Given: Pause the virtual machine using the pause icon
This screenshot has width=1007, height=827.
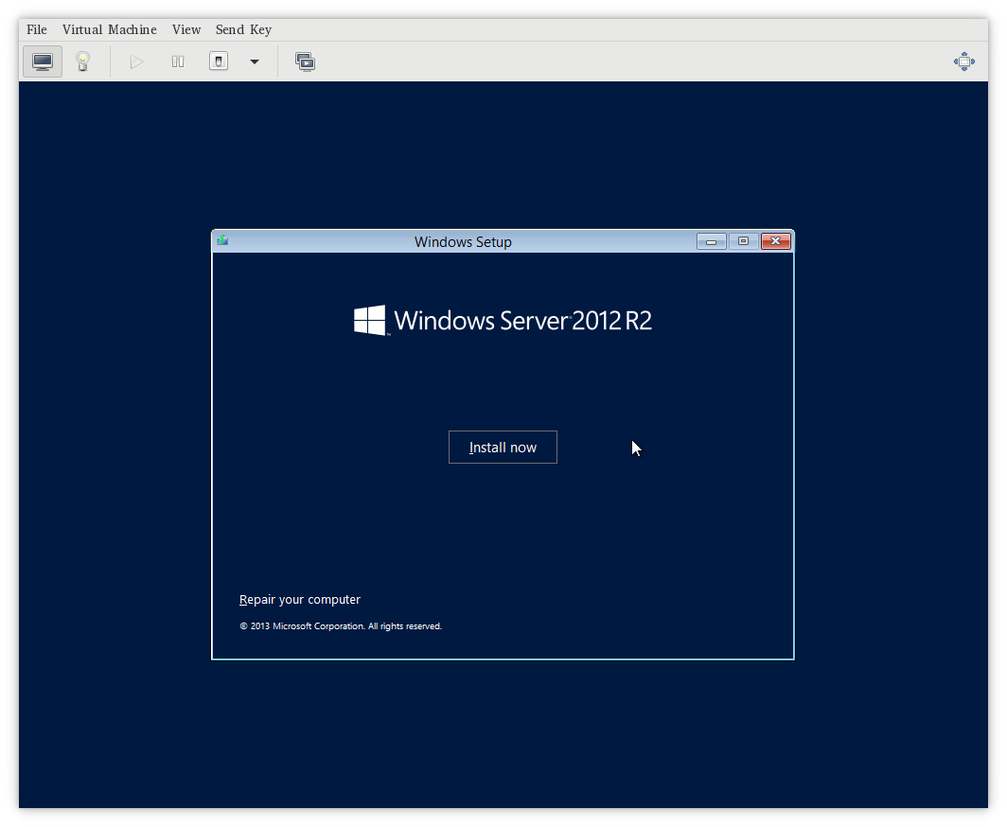Looking at the screenshot, I should pyautogui.click(x=177, y=61).
